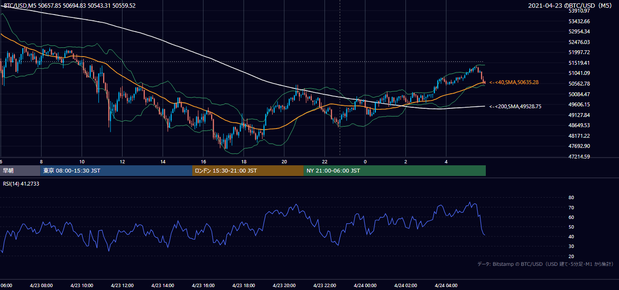The height and width of the screenshot is (290, 619).
Task: Click the bottom time label 4/23 12:00
Action: point(122,286)
